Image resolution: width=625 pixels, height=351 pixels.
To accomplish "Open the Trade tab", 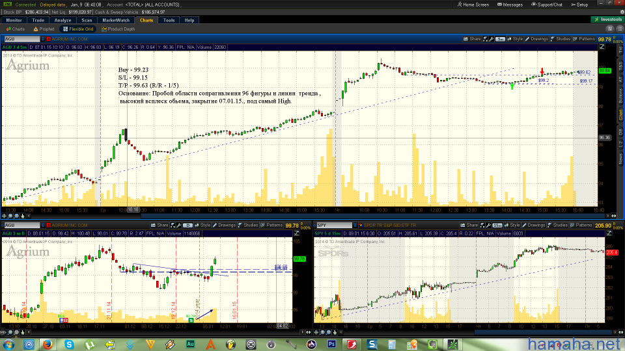I will point(38,20).
